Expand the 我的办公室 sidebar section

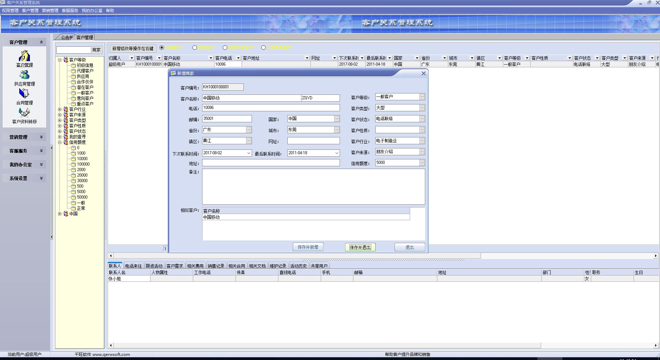tap(25, 165)
